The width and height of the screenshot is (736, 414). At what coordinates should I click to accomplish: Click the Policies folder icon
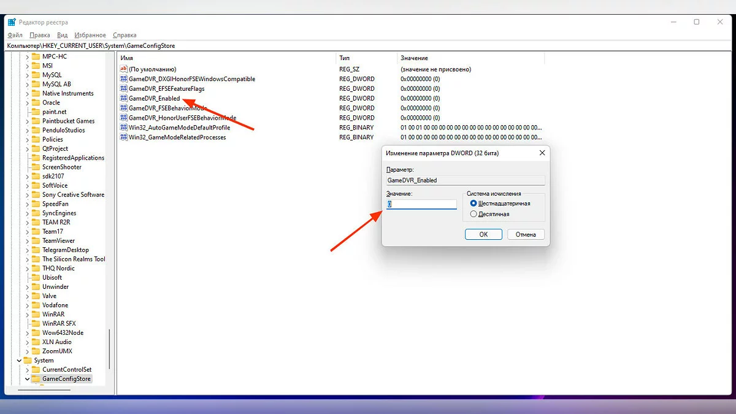tap(36, 139)
